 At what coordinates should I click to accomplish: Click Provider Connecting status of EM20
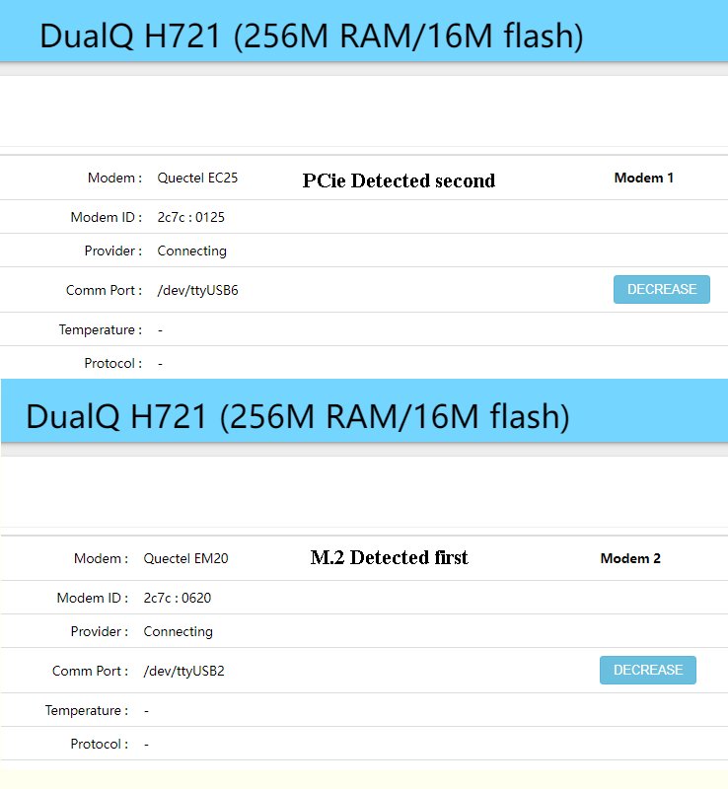pos(179,631)
